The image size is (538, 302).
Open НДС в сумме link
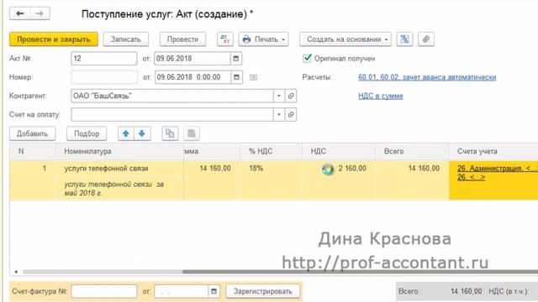[381, 96]
